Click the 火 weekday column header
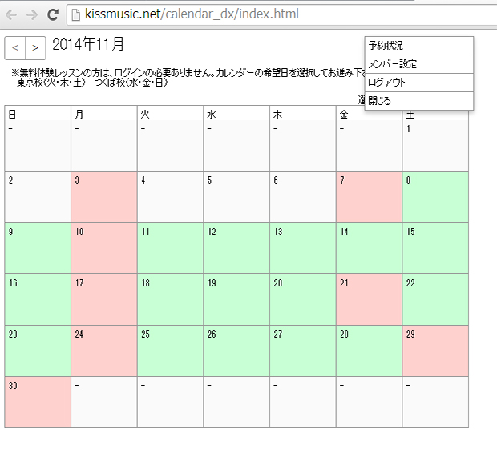Image resolution: width=497 pixels, height=474 pixels. tap(170, 113)
